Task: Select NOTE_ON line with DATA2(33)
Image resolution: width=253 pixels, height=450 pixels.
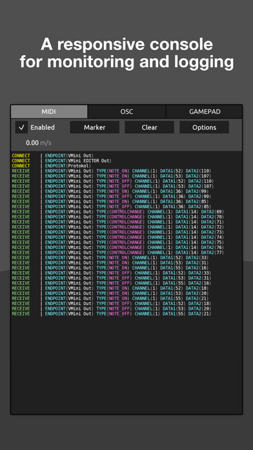Action: click(x=110, y=258)
